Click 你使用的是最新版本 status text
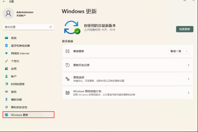Viewport: 198px width, 132px height. coord(100,26)
